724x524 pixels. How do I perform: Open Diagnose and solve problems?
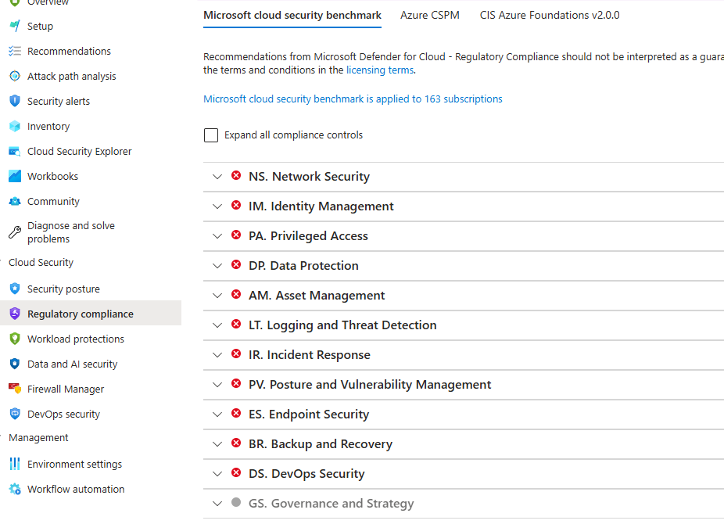pyautogui.click(x=70, y=232)
